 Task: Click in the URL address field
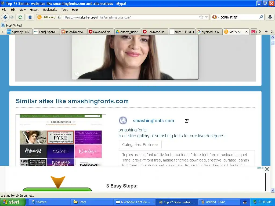click(131, 17)
